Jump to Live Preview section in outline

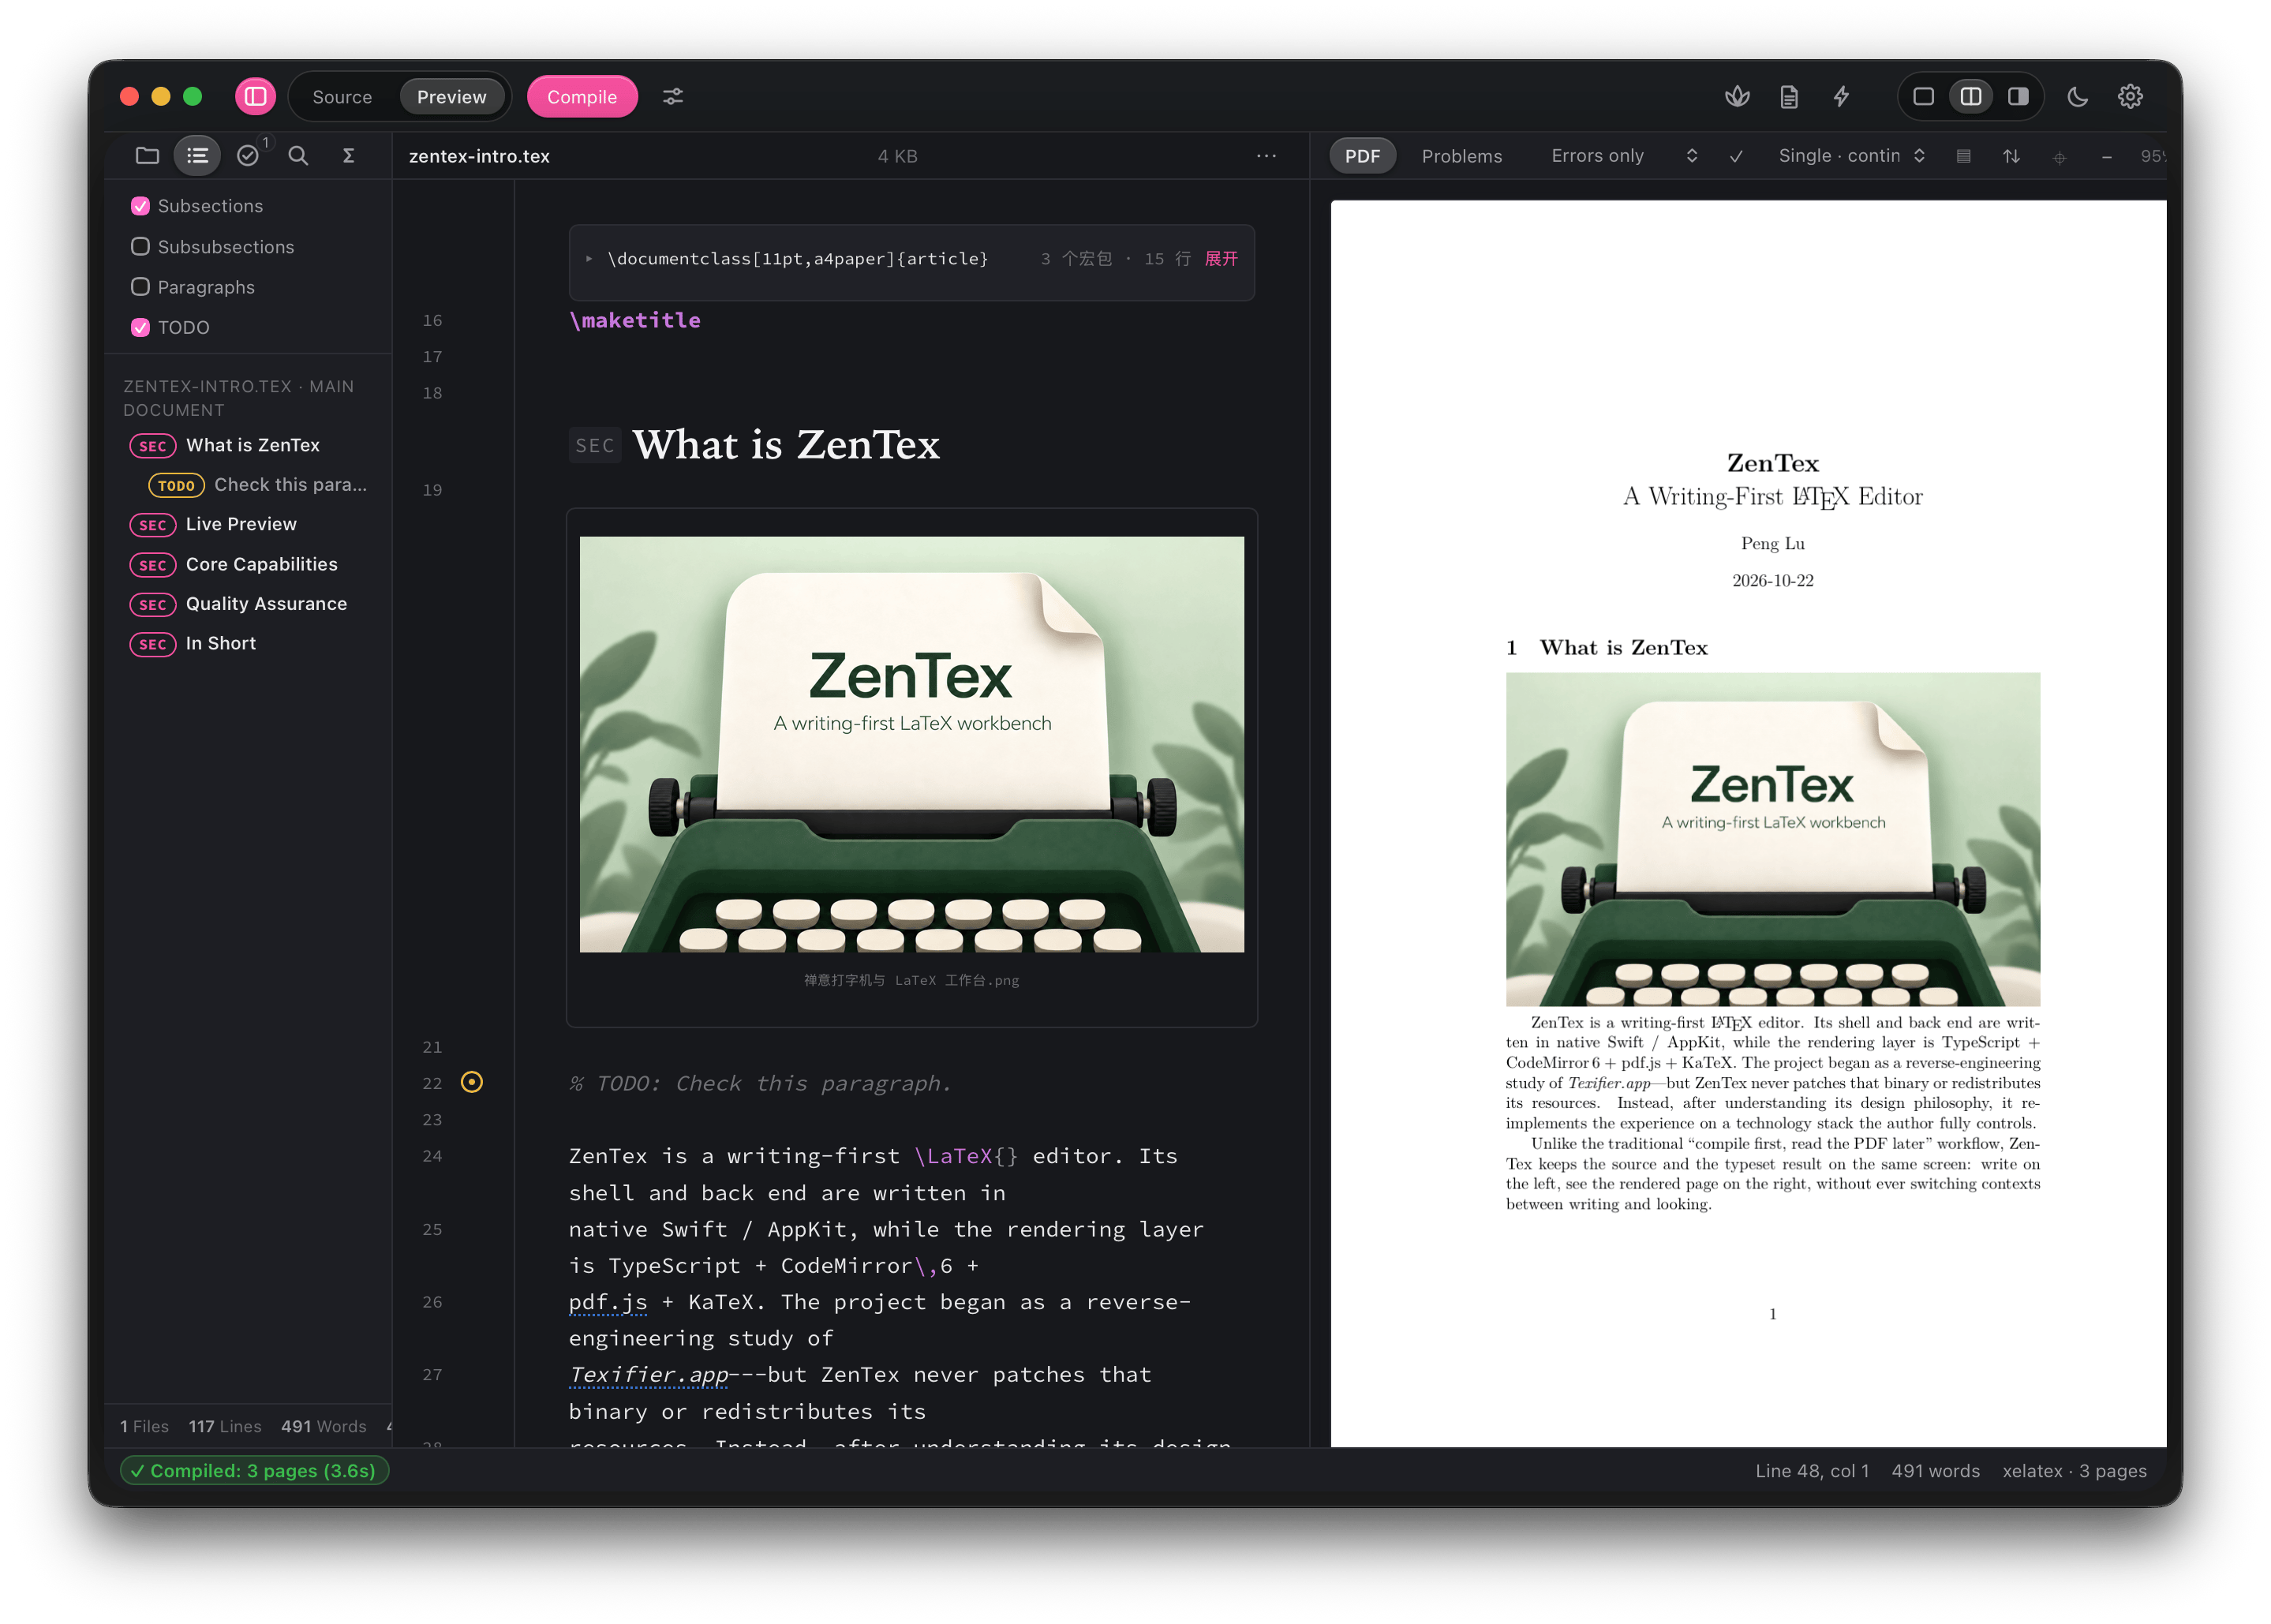240,524
